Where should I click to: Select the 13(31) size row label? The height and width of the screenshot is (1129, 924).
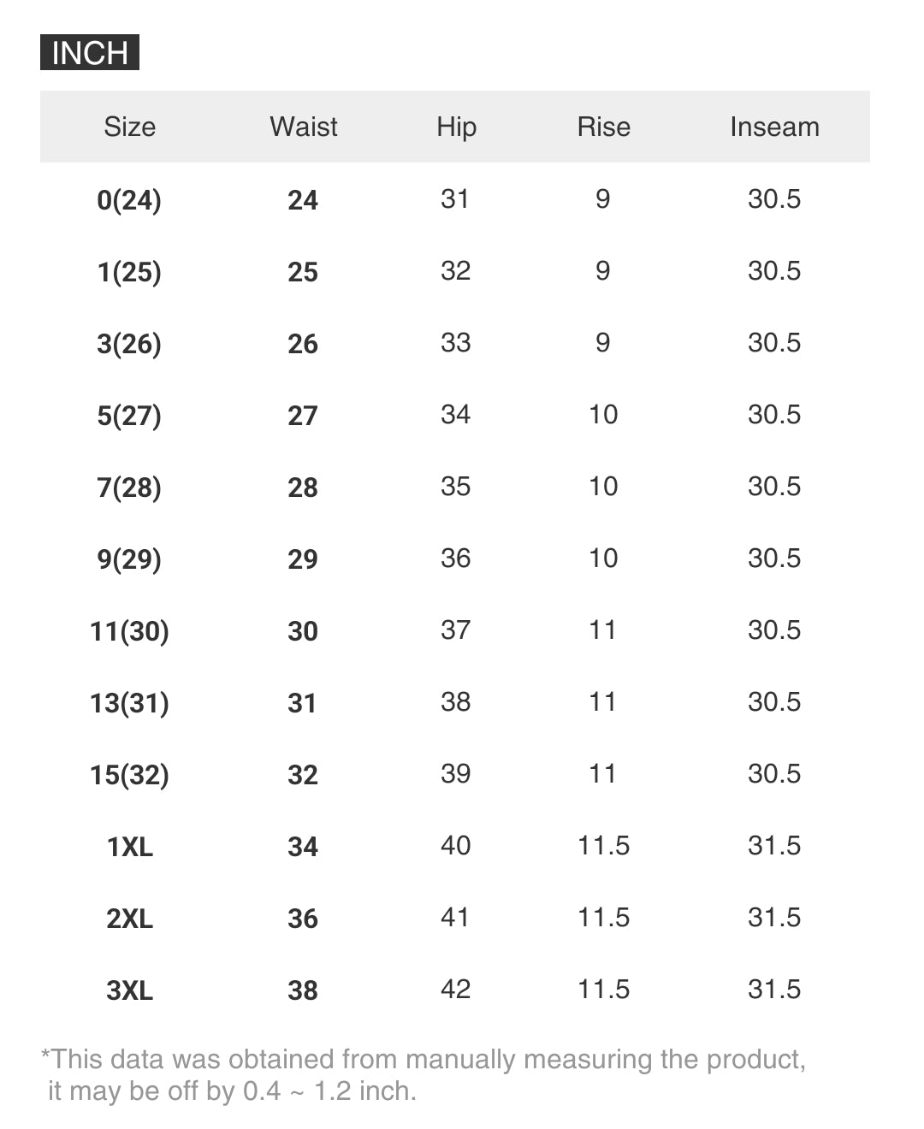point(129,703)
